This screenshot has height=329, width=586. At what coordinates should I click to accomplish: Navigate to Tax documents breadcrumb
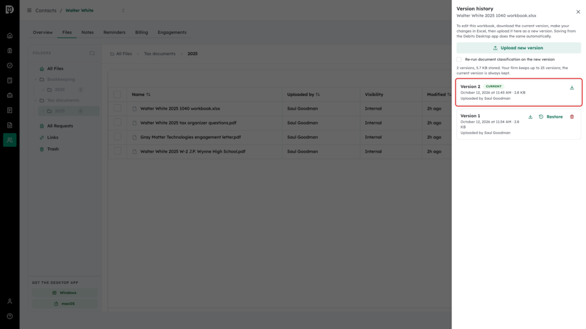click(160, 54)
